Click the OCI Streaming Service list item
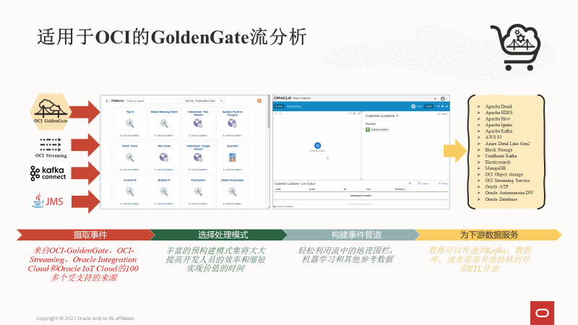578x325 pixels. [507, 181]
